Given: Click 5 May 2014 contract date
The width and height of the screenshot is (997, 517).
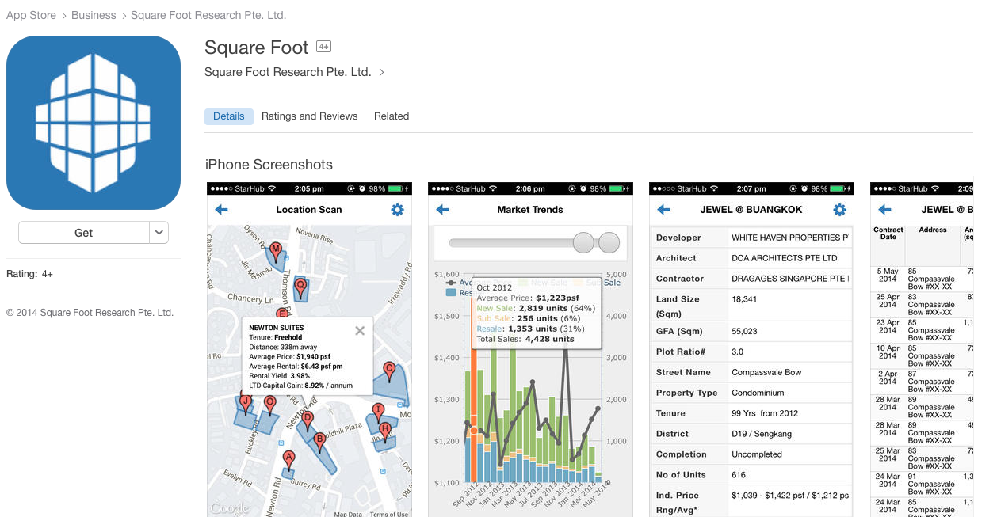Looking at the screenshot, I should 888,275.
